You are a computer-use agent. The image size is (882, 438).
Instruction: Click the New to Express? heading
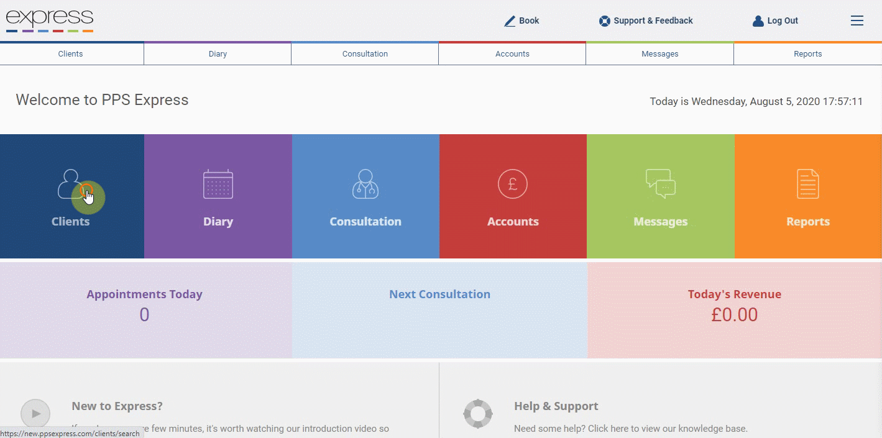click(117, 406)
